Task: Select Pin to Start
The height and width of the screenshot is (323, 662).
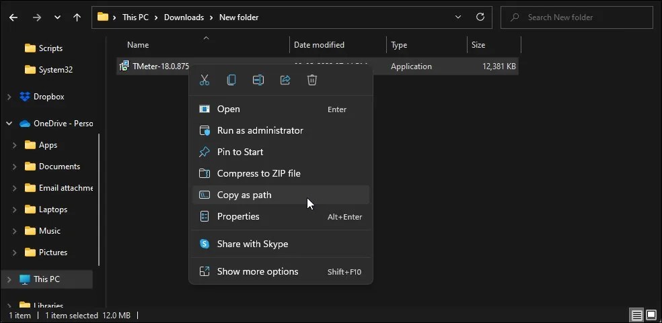Action: [281, 152]
